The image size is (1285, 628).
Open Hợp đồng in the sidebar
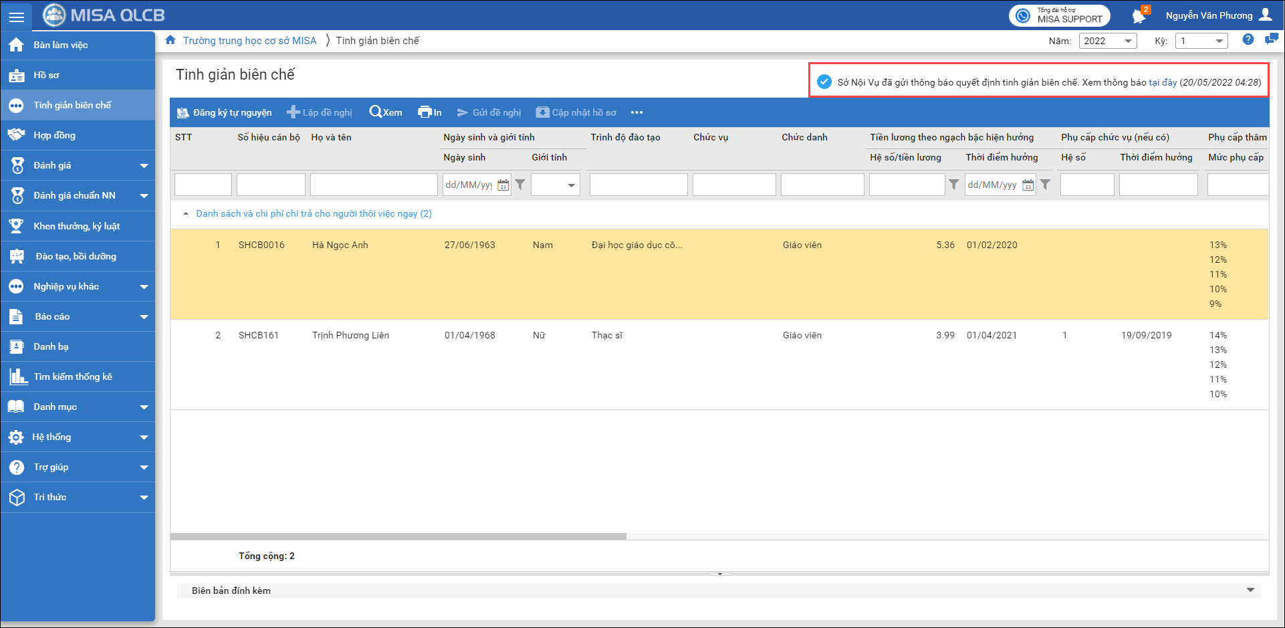tap(54, 135)
